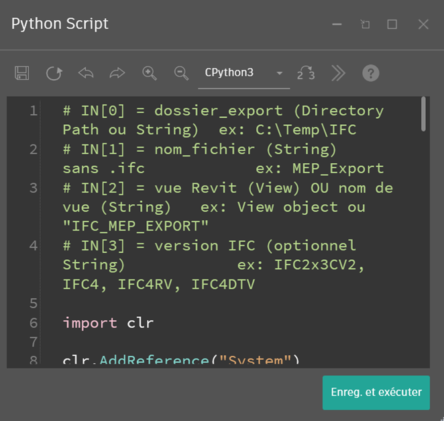The height and width of the screenshot is (421, 444).
Task: Click the arrow next to CPython3
Action: coord(280,74)
